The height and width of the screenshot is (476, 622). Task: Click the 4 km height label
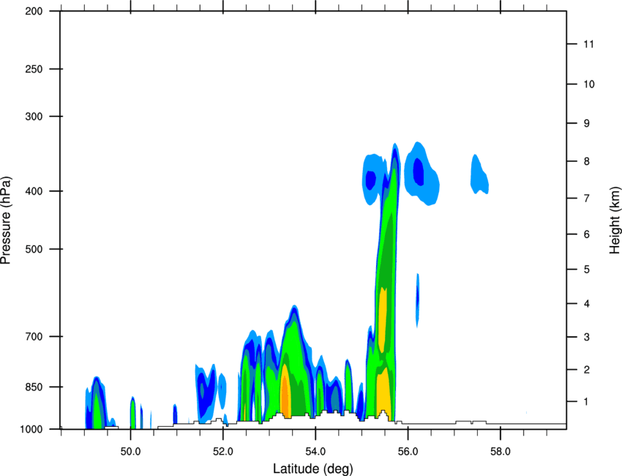pos(587,304)
